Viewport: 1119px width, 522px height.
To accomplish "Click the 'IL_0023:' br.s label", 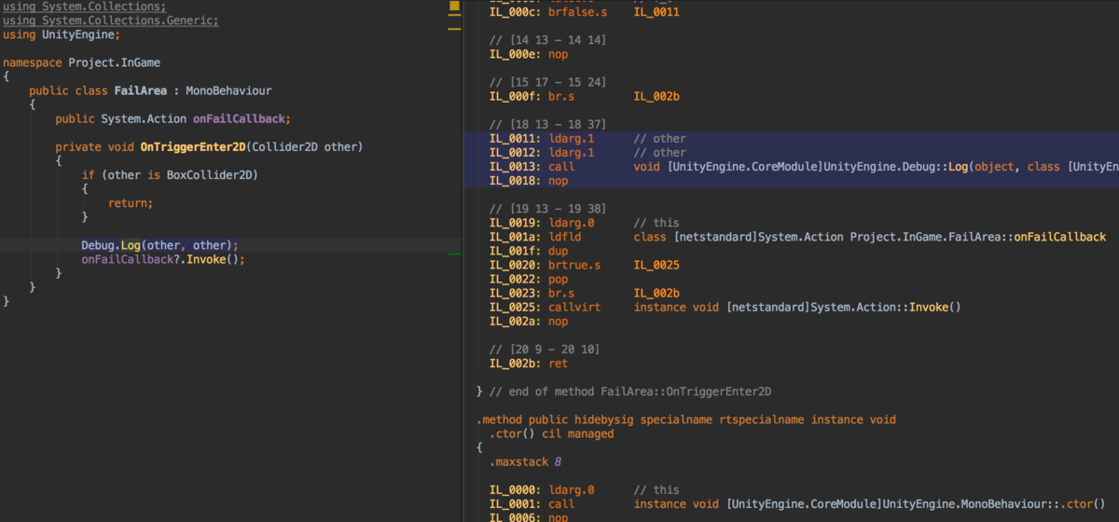I will tap(516, 293).
